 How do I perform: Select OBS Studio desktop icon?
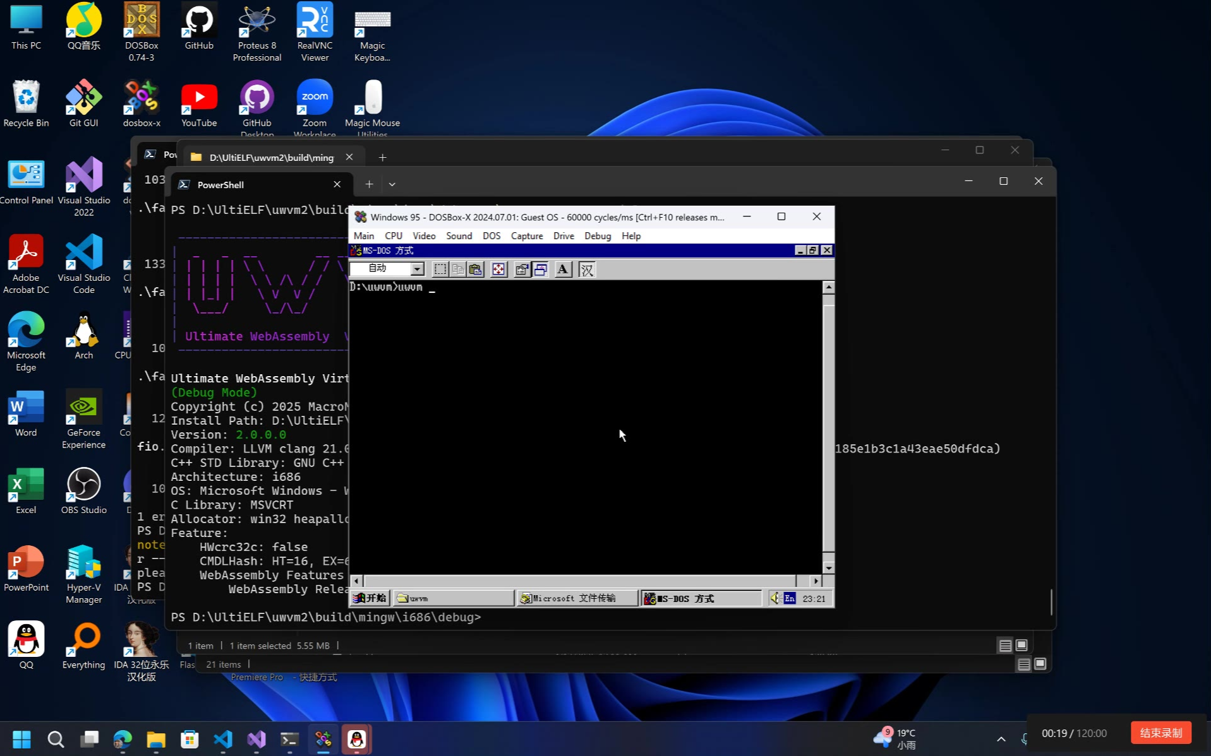click(84, 491)
